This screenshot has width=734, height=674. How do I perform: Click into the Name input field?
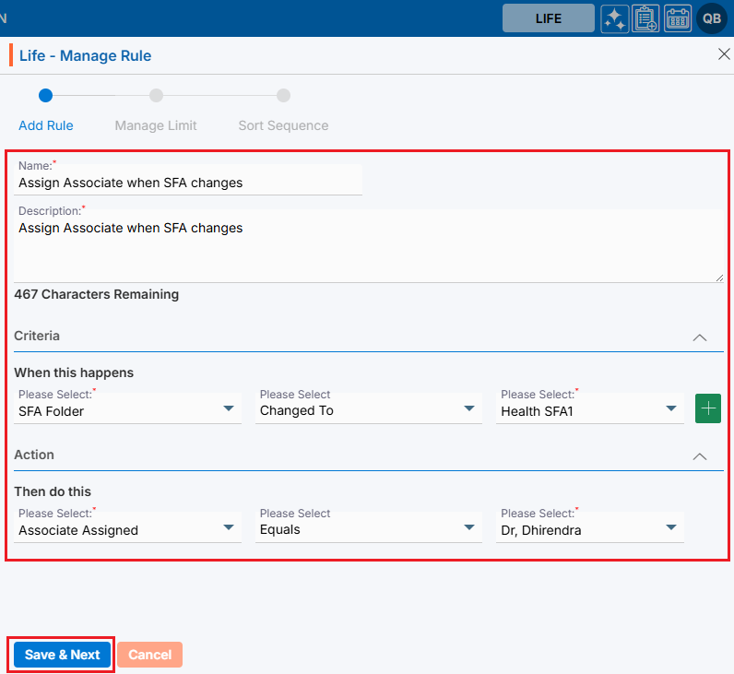click(x=188, y=183)
